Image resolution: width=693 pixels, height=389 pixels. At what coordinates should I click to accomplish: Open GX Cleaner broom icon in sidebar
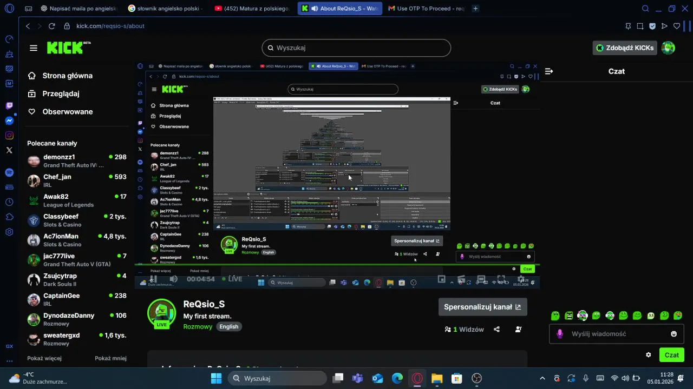coord(9,54)
